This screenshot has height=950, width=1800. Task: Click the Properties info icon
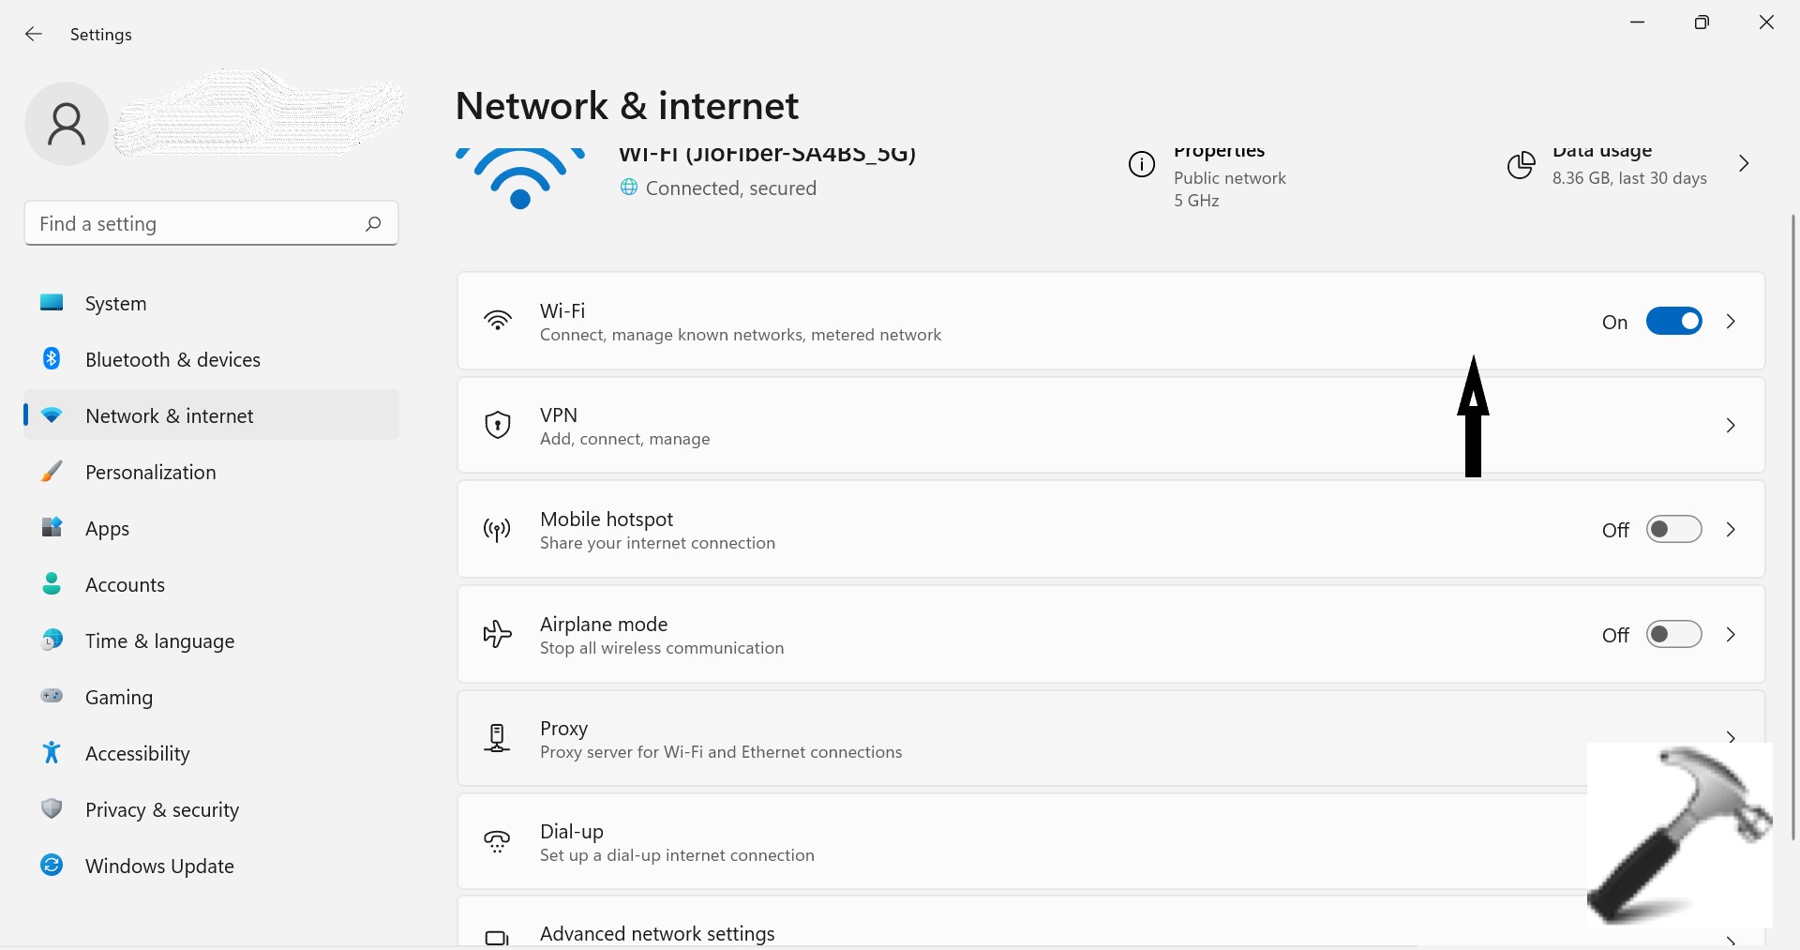click(1141, 165)
